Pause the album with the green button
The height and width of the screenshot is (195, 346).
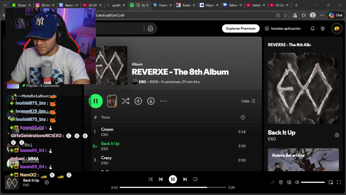(95, 101)
